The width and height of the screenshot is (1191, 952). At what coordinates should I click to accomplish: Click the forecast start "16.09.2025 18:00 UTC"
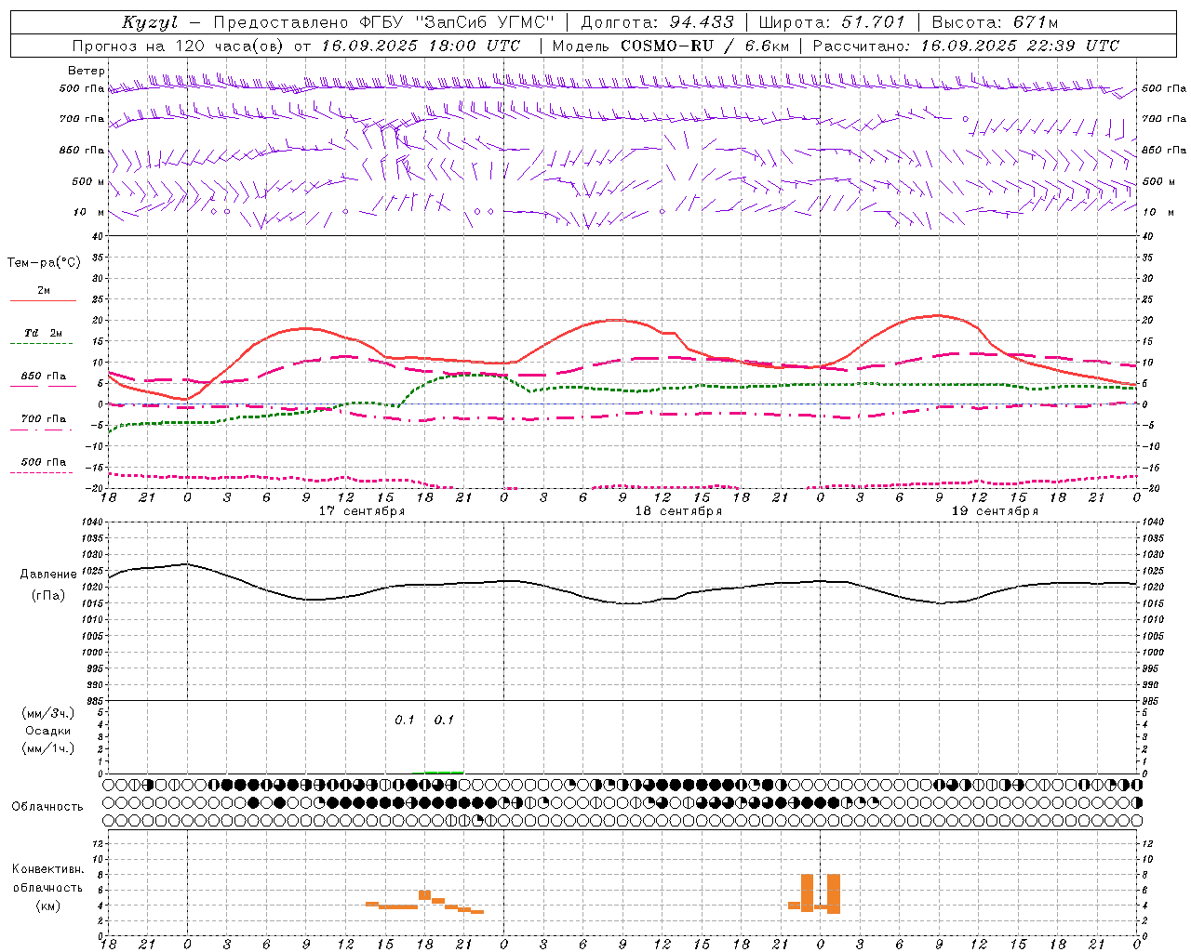click(422, 46)
